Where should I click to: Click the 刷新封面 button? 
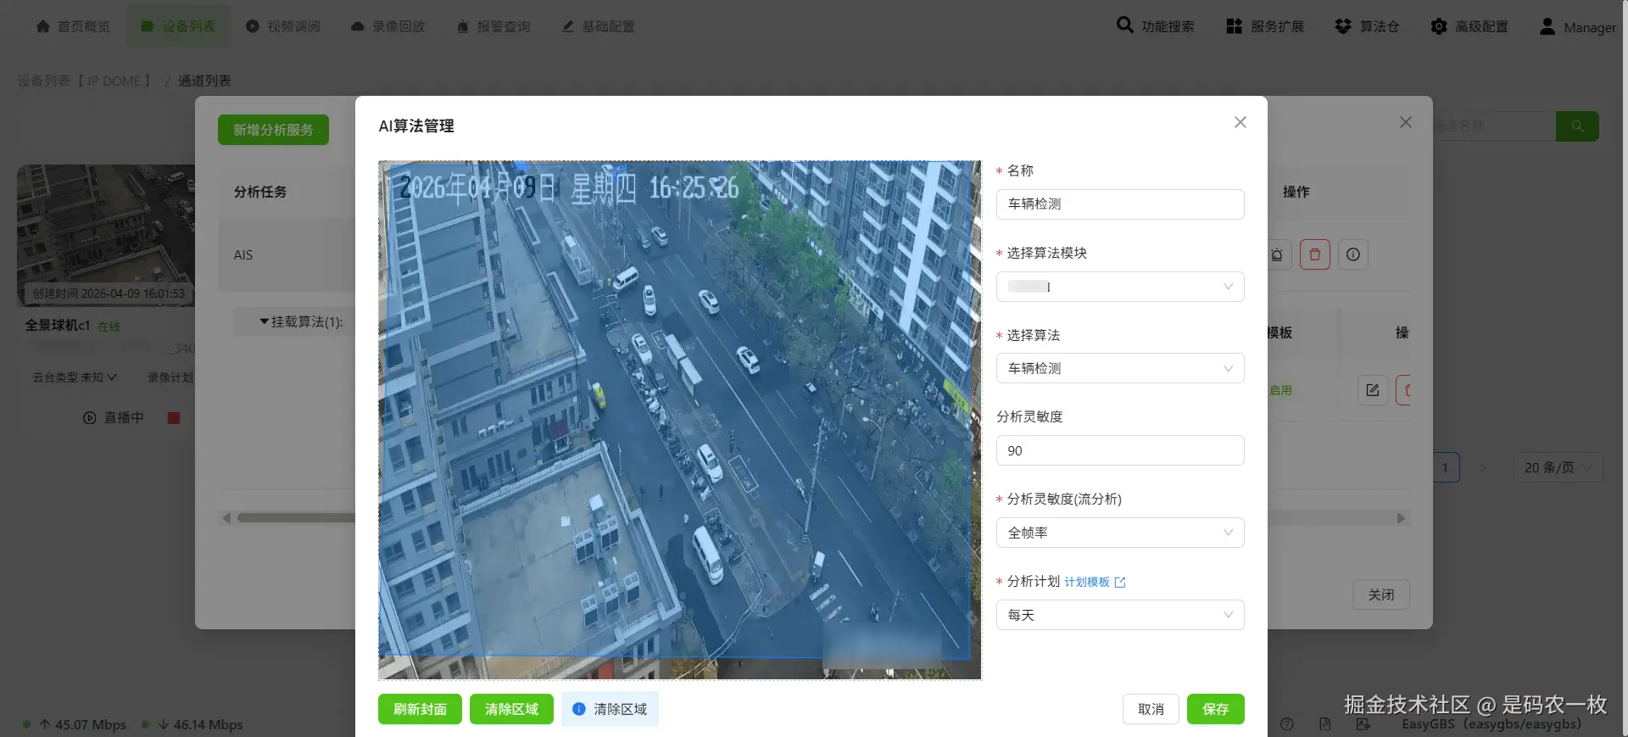[420, 709]
